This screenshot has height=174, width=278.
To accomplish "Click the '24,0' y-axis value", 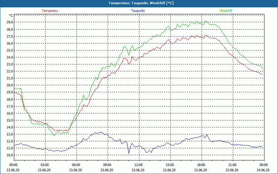I will point(10,57).
